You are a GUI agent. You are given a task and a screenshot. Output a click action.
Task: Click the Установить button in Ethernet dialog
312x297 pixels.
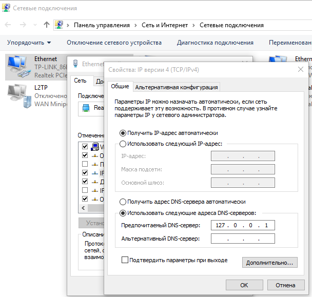point(91,223)
